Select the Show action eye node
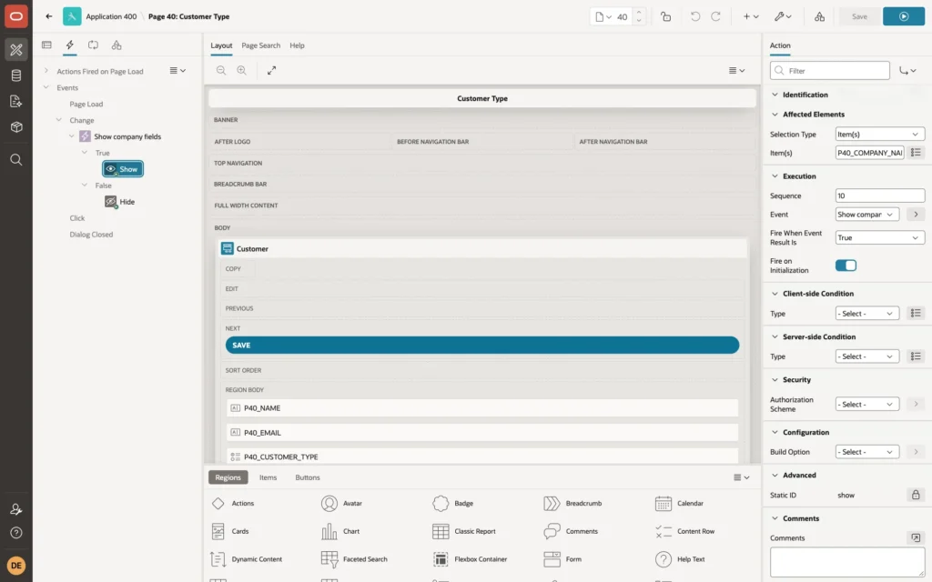The height and width of the screenshot is (582, 932). coord(123,169)
